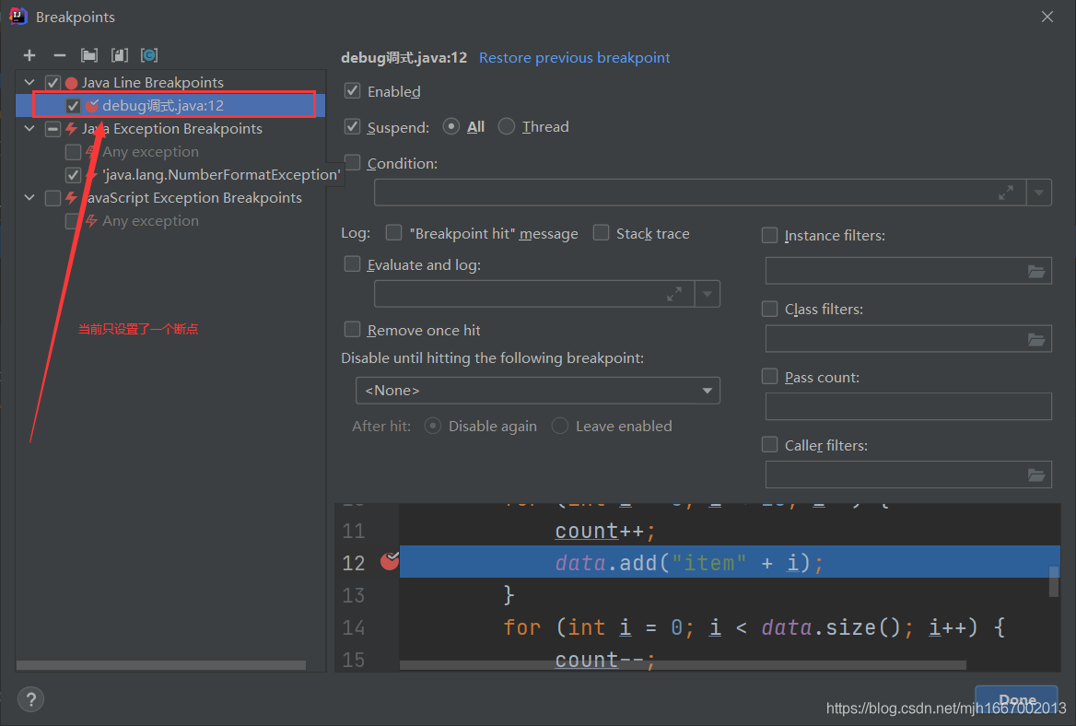The height and width of the screenshot is (726, 1076).
Task: Click inside the Pass count field
Action: 908,406
